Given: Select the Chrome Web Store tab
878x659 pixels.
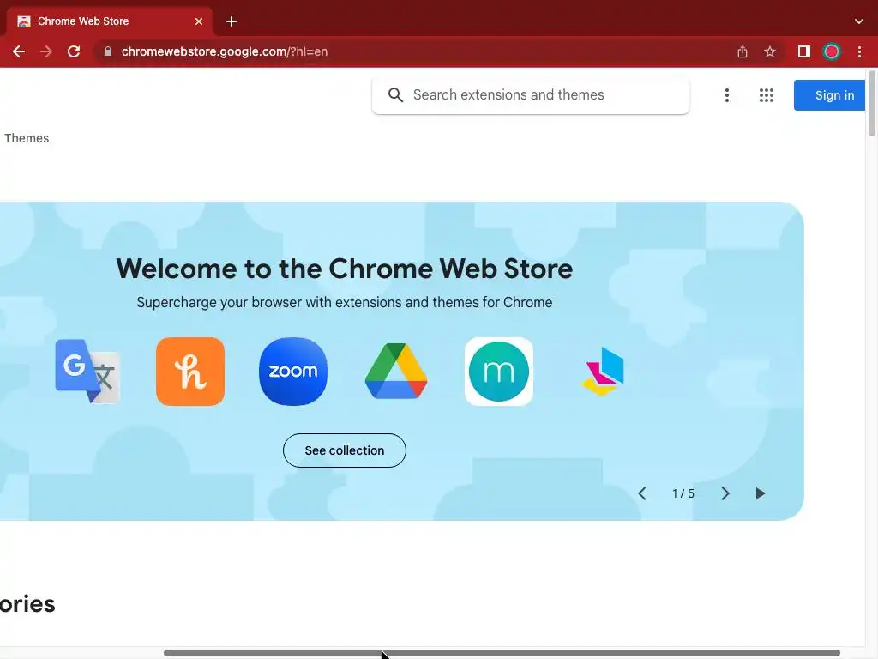Looking at the screenshot, I should pos(110,21).
